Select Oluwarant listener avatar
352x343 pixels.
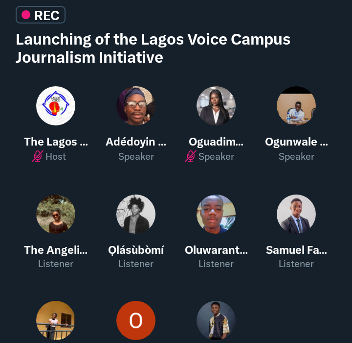[216, 214]
